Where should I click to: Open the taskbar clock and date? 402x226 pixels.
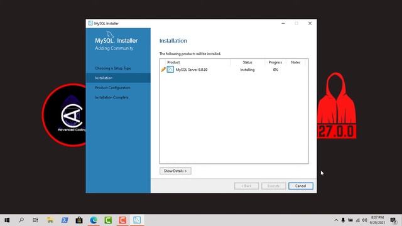click(378, 220)
